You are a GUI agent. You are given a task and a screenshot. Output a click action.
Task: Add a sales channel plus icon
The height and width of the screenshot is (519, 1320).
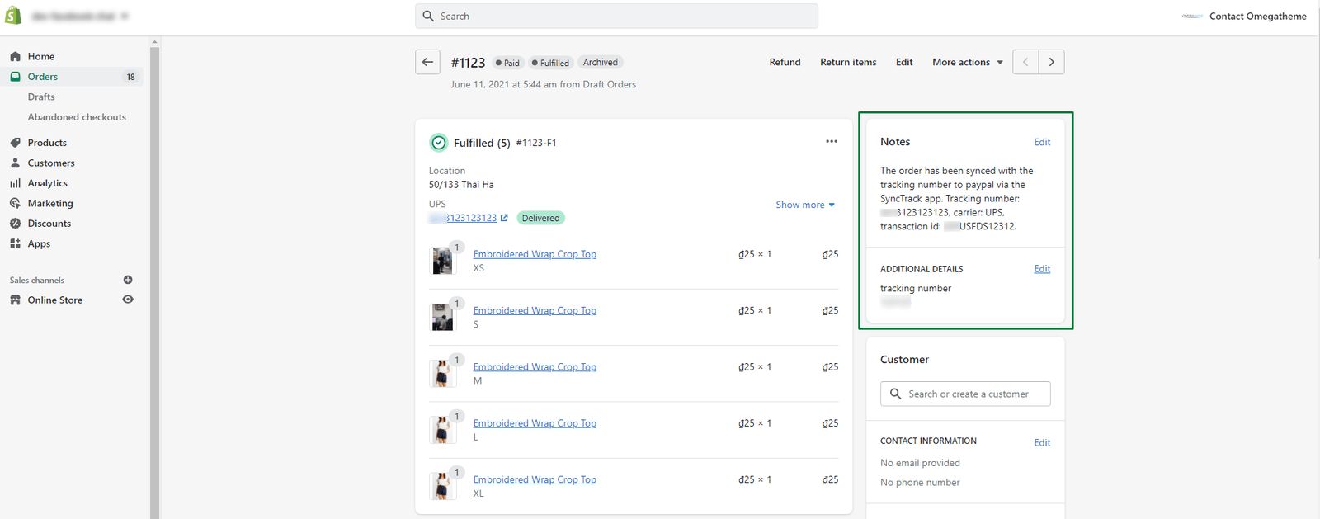128,280
